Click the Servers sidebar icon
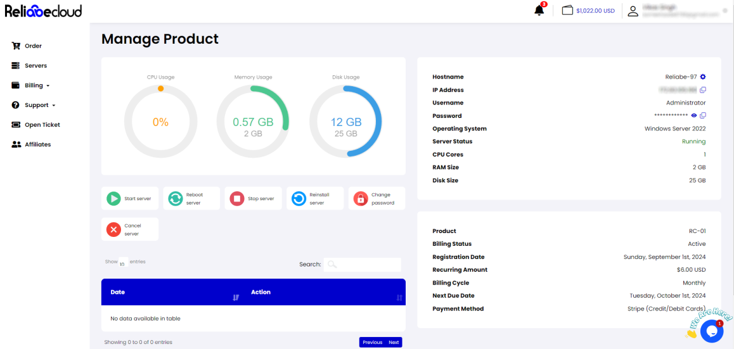This screenshot has width=734, height=349. [x=16, y=65]
